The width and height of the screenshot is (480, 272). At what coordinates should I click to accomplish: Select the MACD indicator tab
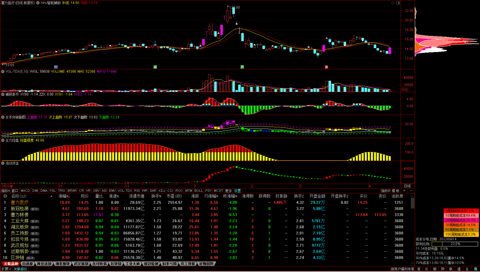pos(25,191)
